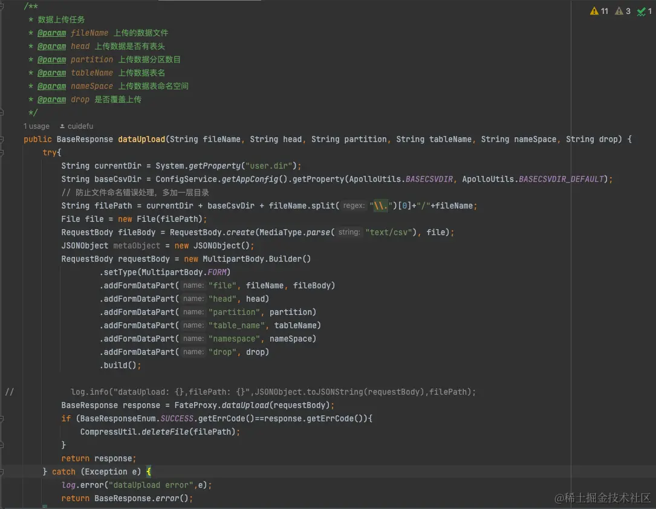The height and width of the screenshot is (509, 656).
Task: Click the 'name:' hint before "file"
Action: 193,286
